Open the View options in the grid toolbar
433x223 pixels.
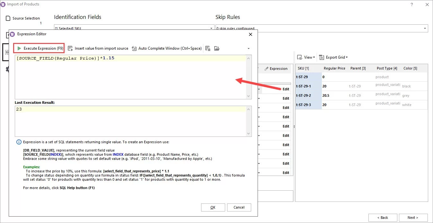pos(305,57)
